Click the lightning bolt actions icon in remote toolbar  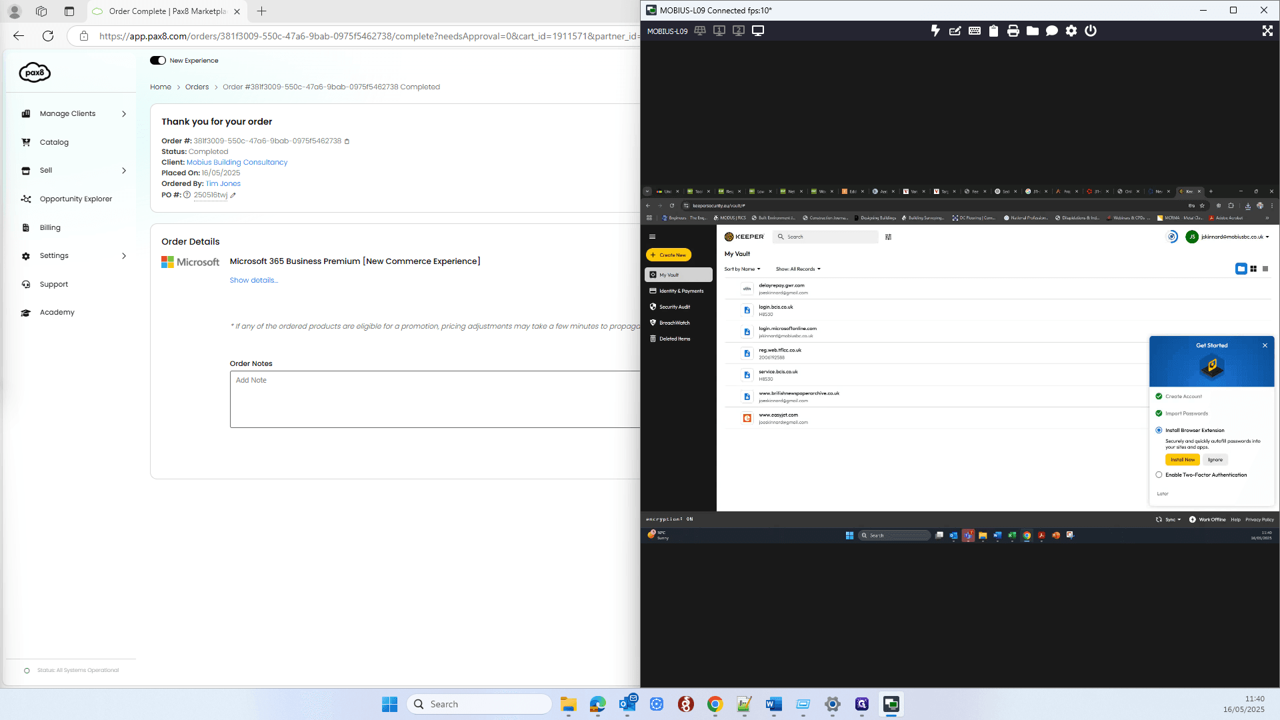(x=935, y=31)
